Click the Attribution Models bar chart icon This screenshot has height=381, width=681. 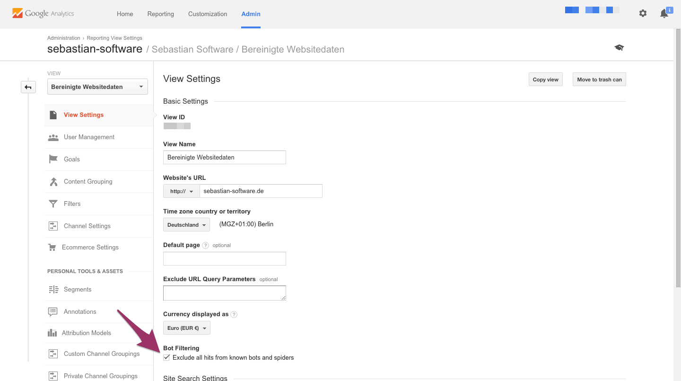52,333
